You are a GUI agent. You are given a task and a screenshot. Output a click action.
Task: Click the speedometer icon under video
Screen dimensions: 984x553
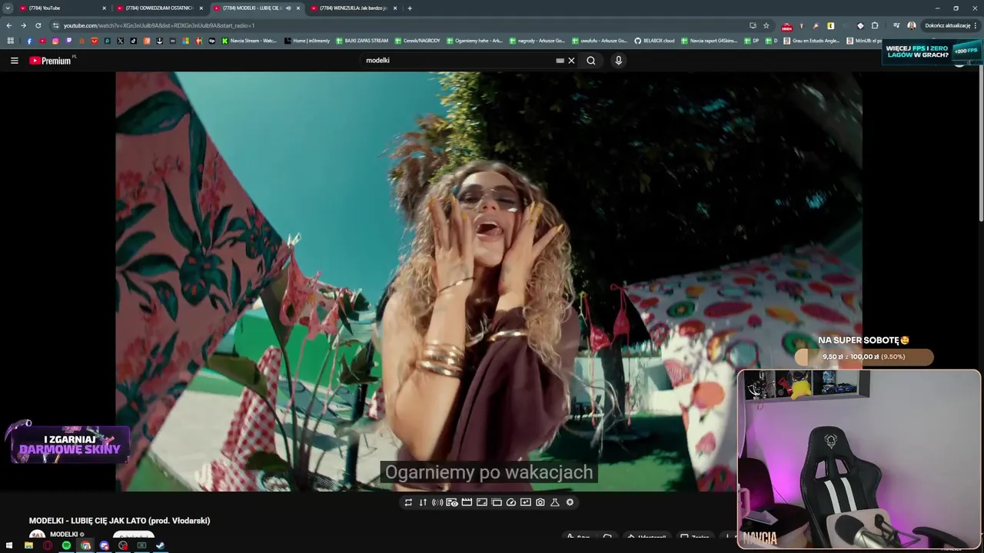pos(511,502)
